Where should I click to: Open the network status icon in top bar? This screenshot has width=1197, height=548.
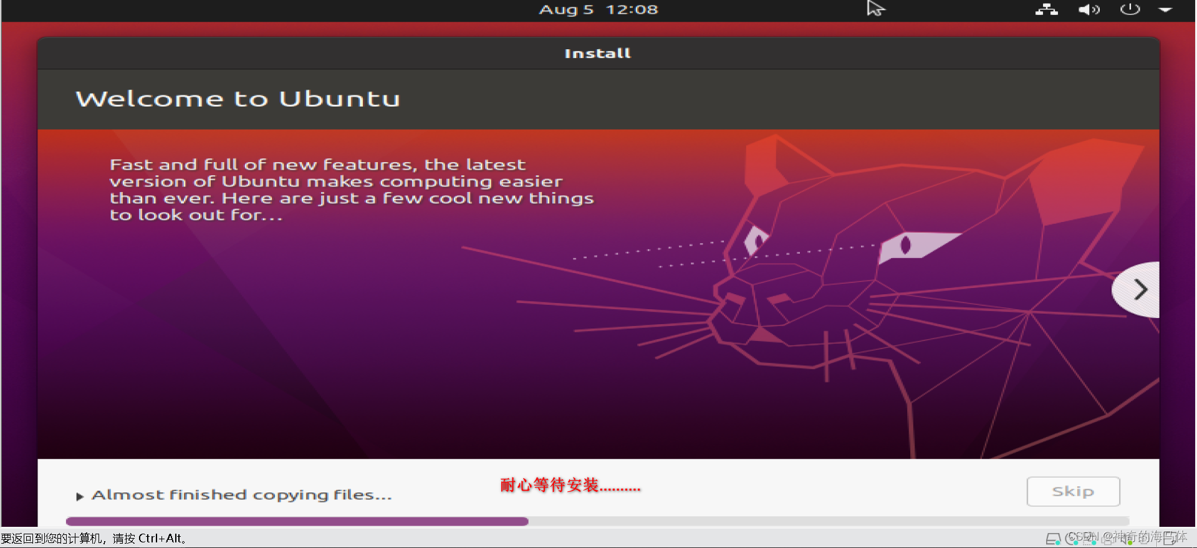[x=1046, y=9]
